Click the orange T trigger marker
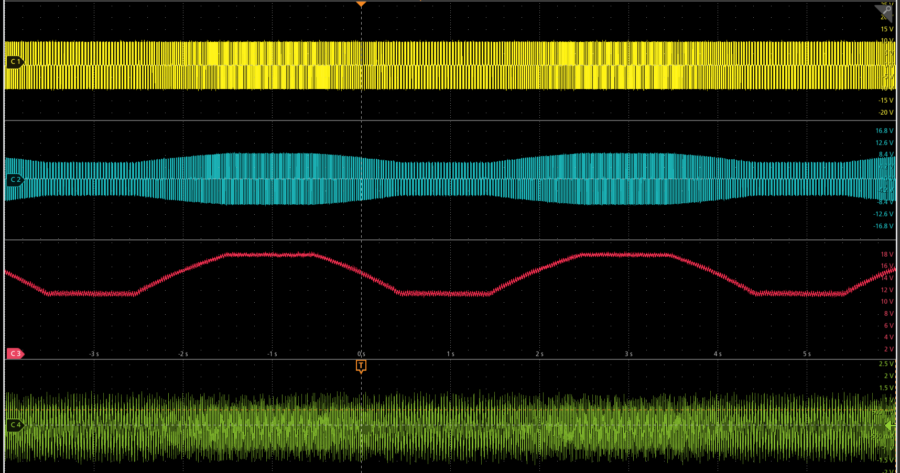Screen dimensions: 900x473 pyautogui.click(x=361, y=366)
